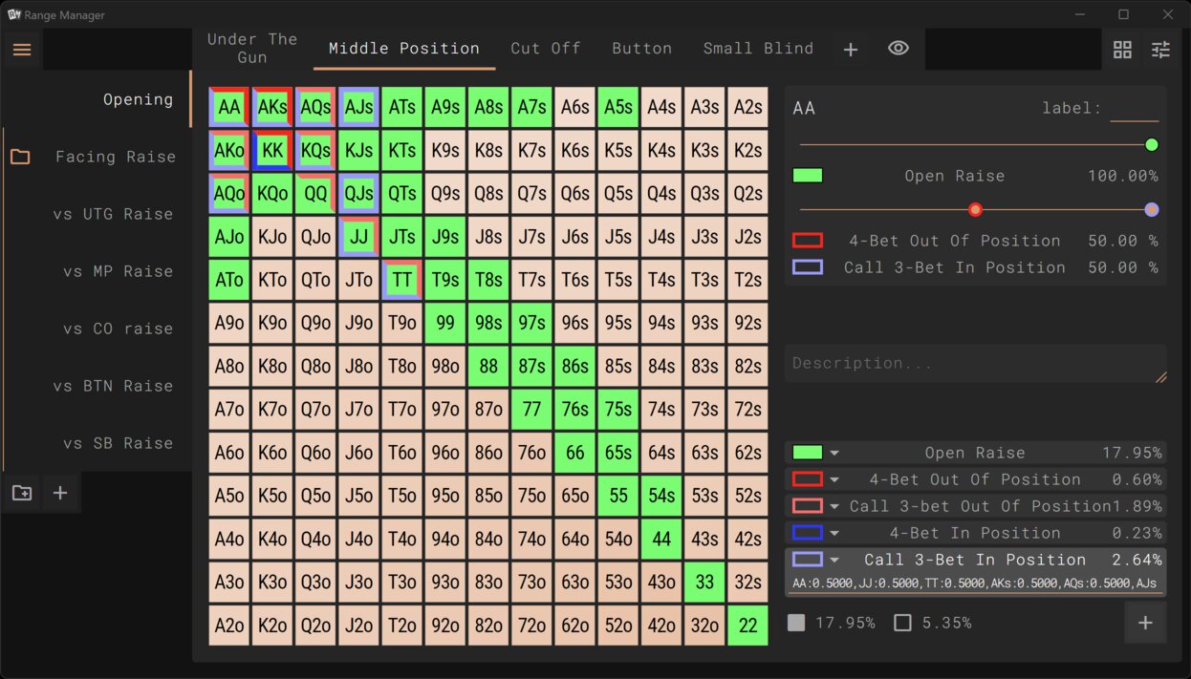Open the sliders settings icon
Viewport: 1191px width, 679px height.
(1160, 50)
